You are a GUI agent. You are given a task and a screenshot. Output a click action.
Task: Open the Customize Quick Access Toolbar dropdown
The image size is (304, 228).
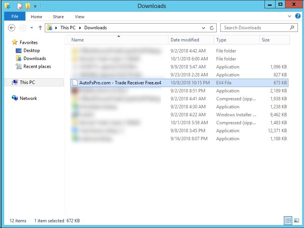(x=35, y=6)
